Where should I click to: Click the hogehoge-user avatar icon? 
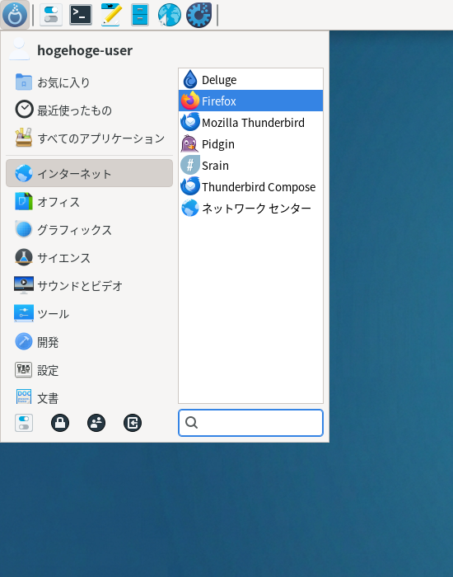(x=19, y=49)
